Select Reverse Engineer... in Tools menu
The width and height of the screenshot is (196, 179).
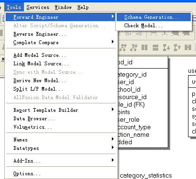click(x=61, y=34)
